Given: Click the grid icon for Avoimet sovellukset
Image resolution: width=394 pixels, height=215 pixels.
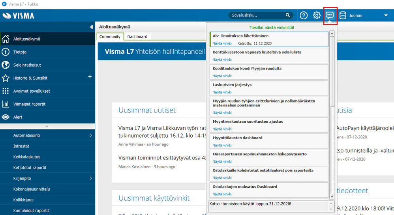Looking at the screenshot, I should point(6,91).
